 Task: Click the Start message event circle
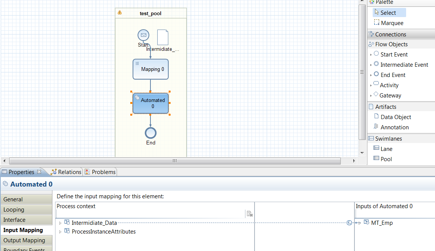tap(144, 35)
